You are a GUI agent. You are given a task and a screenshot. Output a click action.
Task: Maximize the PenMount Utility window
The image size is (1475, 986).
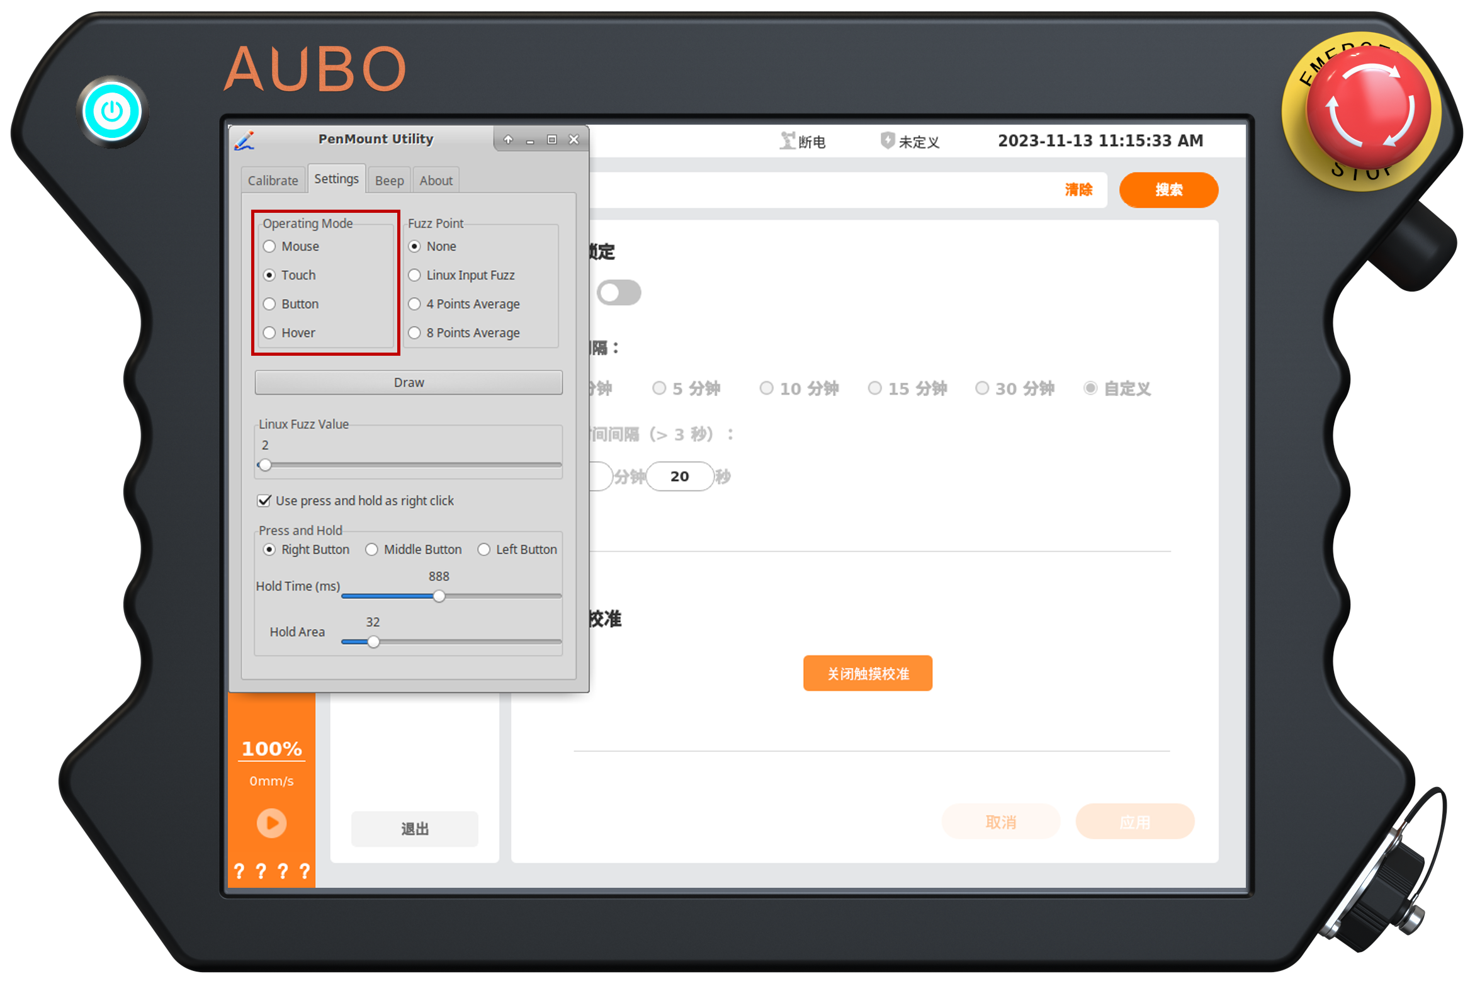[551, 139]
